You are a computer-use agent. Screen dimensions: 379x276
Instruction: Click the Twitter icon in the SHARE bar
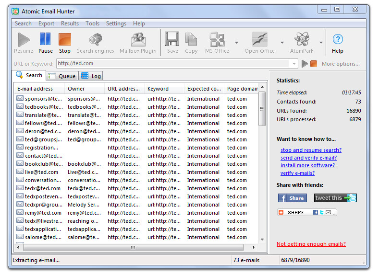coord(322,212)
